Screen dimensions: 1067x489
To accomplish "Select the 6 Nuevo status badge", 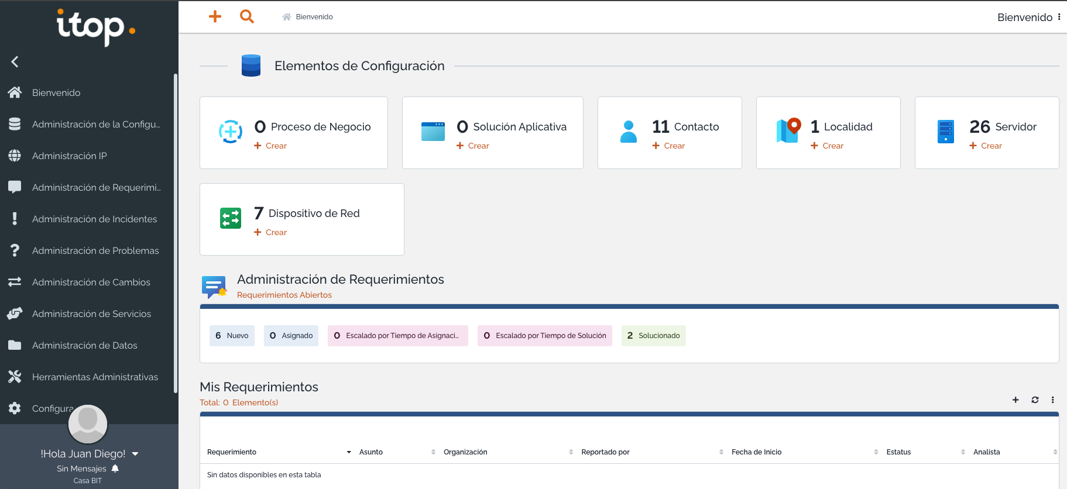I will [232, 336].
